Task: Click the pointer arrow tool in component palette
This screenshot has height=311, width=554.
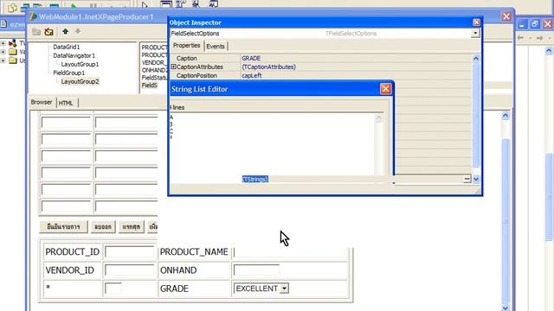Action: pyautogui.click(x=145, y=5)
